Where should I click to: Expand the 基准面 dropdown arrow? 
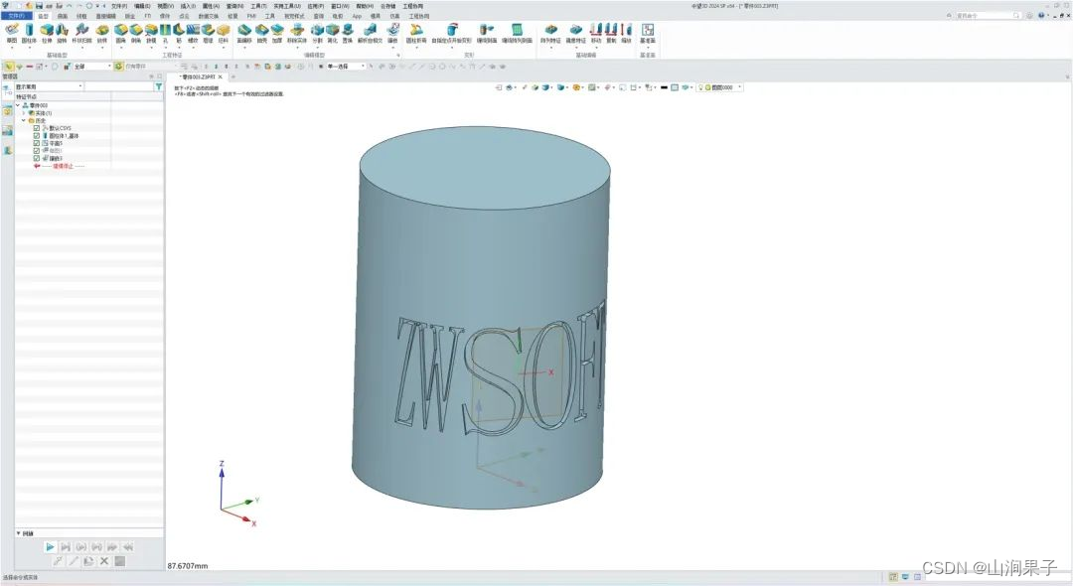(648, 48)
